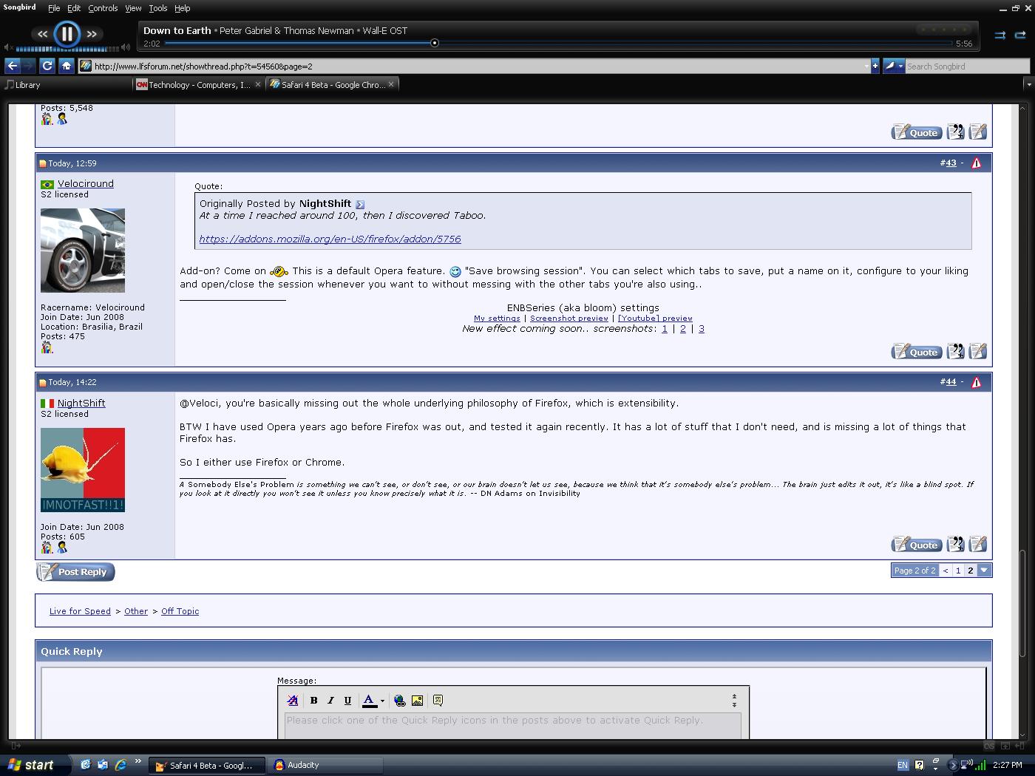Close the CNN Technology tab
1035x776 pixels.
coord(258,84)
